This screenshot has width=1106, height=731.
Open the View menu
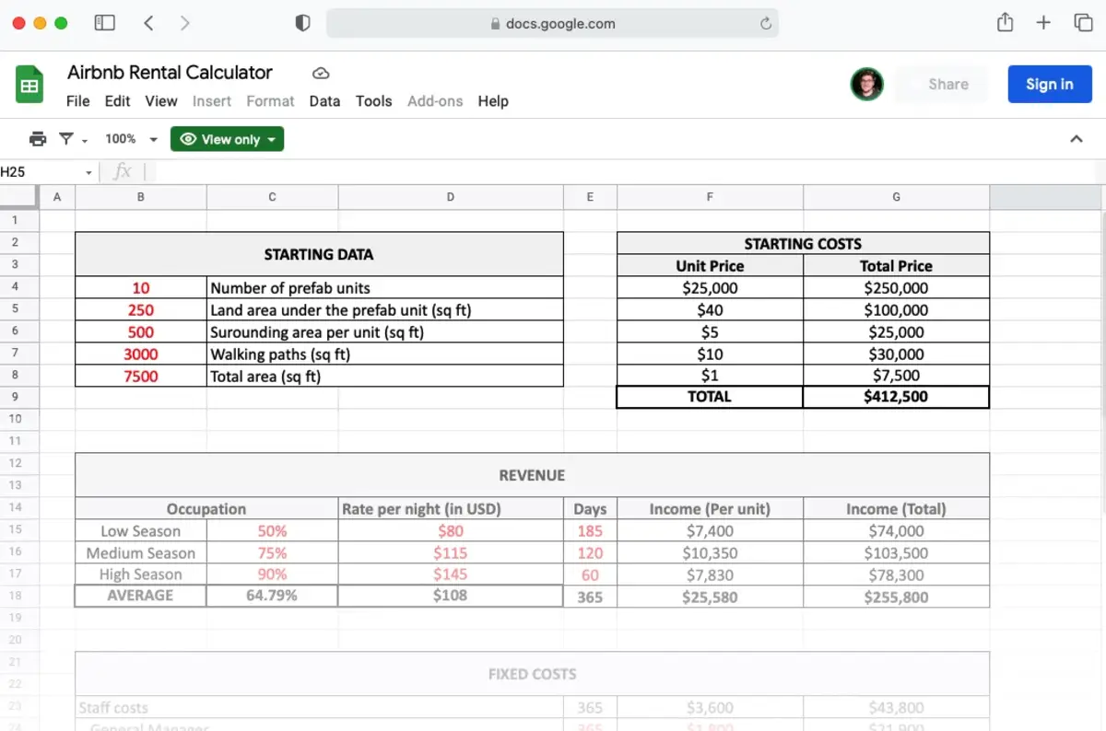click(x=161, y=101)
